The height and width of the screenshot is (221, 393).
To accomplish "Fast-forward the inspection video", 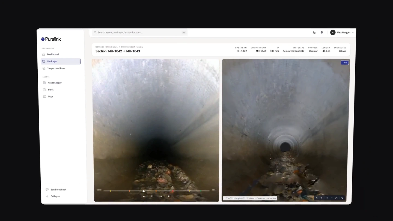I will pyautogui.click(x=161, y=196).
